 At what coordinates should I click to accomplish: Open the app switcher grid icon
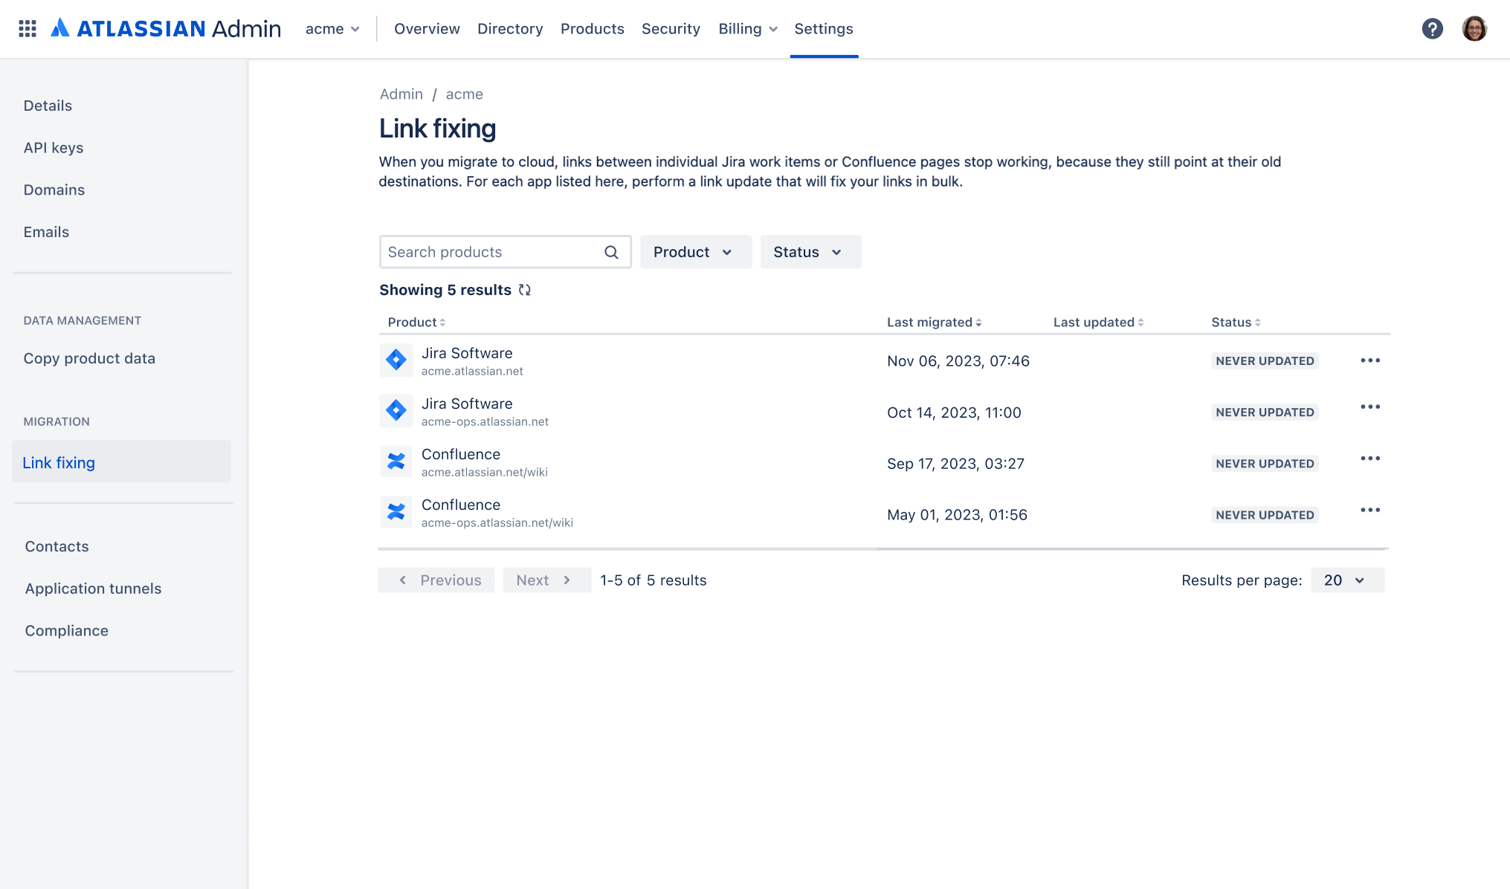coord(28,29)
